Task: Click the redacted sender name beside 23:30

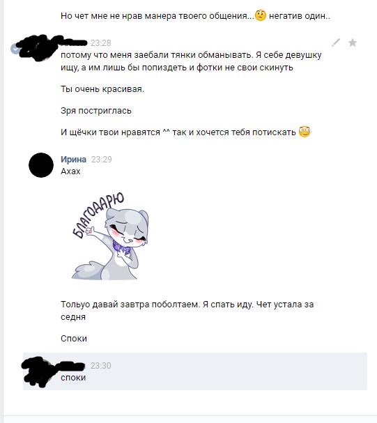Action: tap(72, 366)
